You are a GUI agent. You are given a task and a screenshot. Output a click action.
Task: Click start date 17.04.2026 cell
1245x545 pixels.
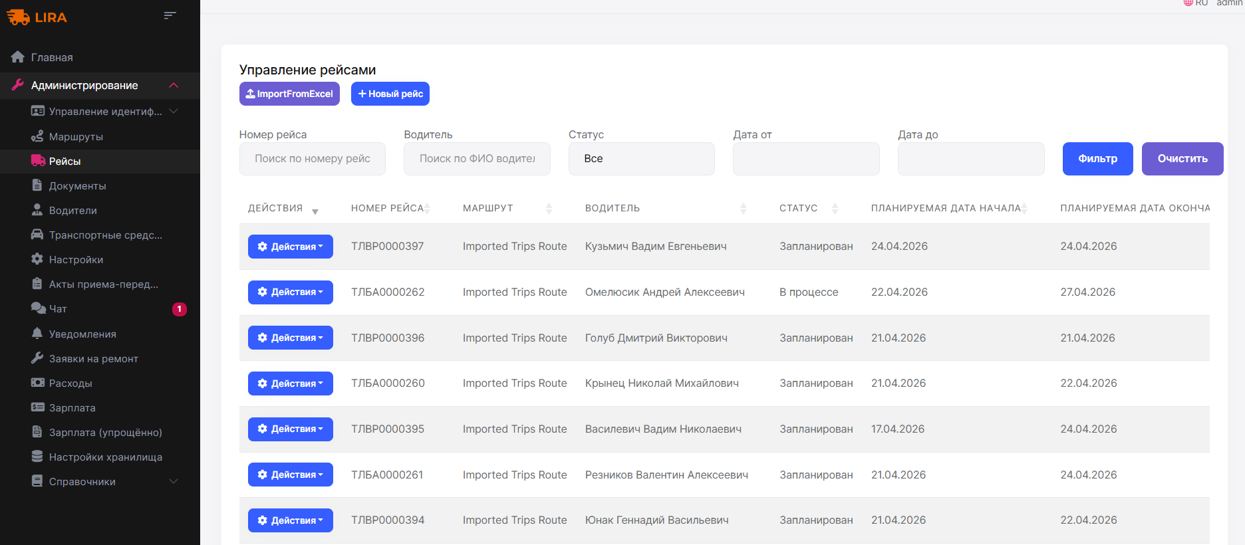tap(898, 429)
